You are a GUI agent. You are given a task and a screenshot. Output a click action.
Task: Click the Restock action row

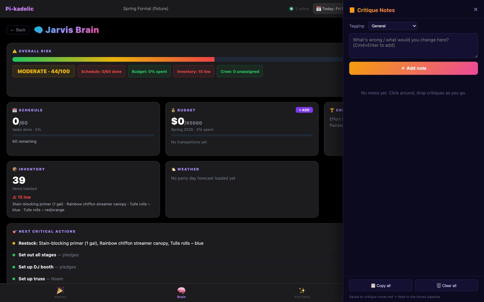coord(177,243)
